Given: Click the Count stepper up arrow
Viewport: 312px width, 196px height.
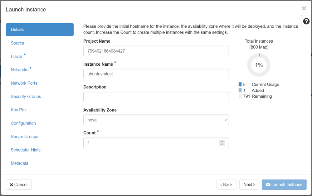Looking at the screenshot, I should [x=222, y=141].
